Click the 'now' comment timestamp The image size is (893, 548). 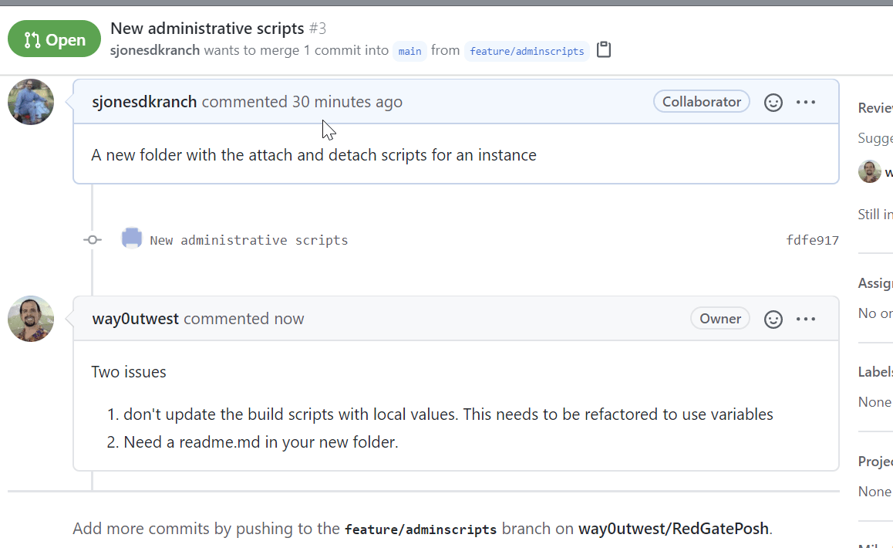pyautogui.click(x=289, y=319)
